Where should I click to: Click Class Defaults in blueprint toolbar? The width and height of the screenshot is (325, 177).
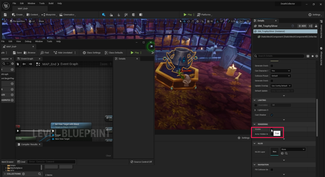tap(114, 53)
